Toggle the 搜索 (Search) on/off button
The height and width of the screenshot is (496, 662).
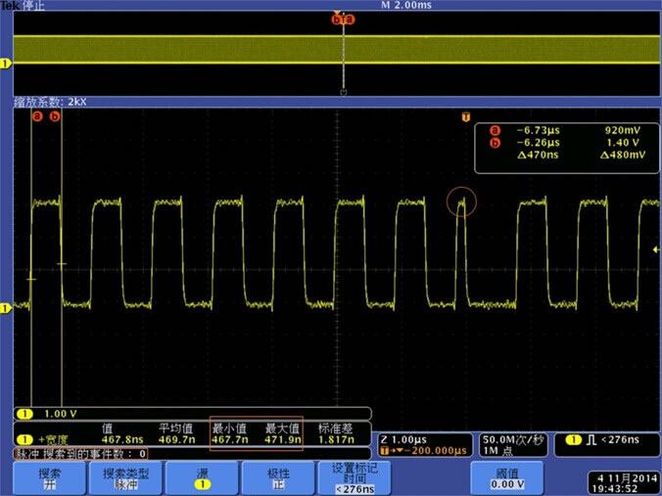click(x=50, y=477)
